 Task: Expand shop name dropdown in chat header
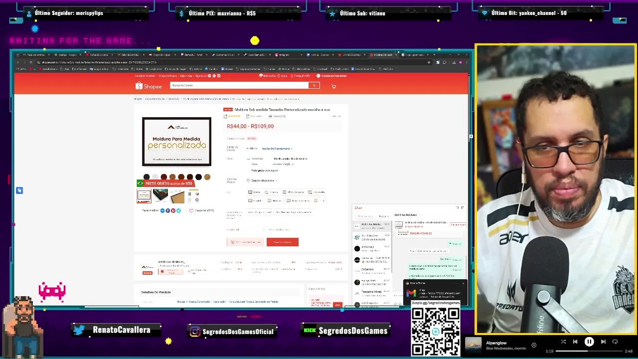click(x=419, y=215)
